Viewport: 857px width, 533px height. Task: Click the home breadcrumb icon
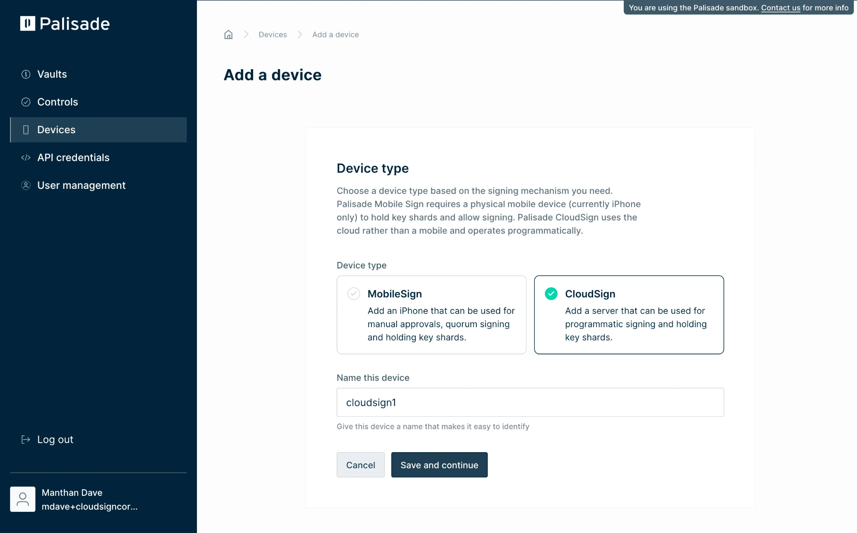228,35
